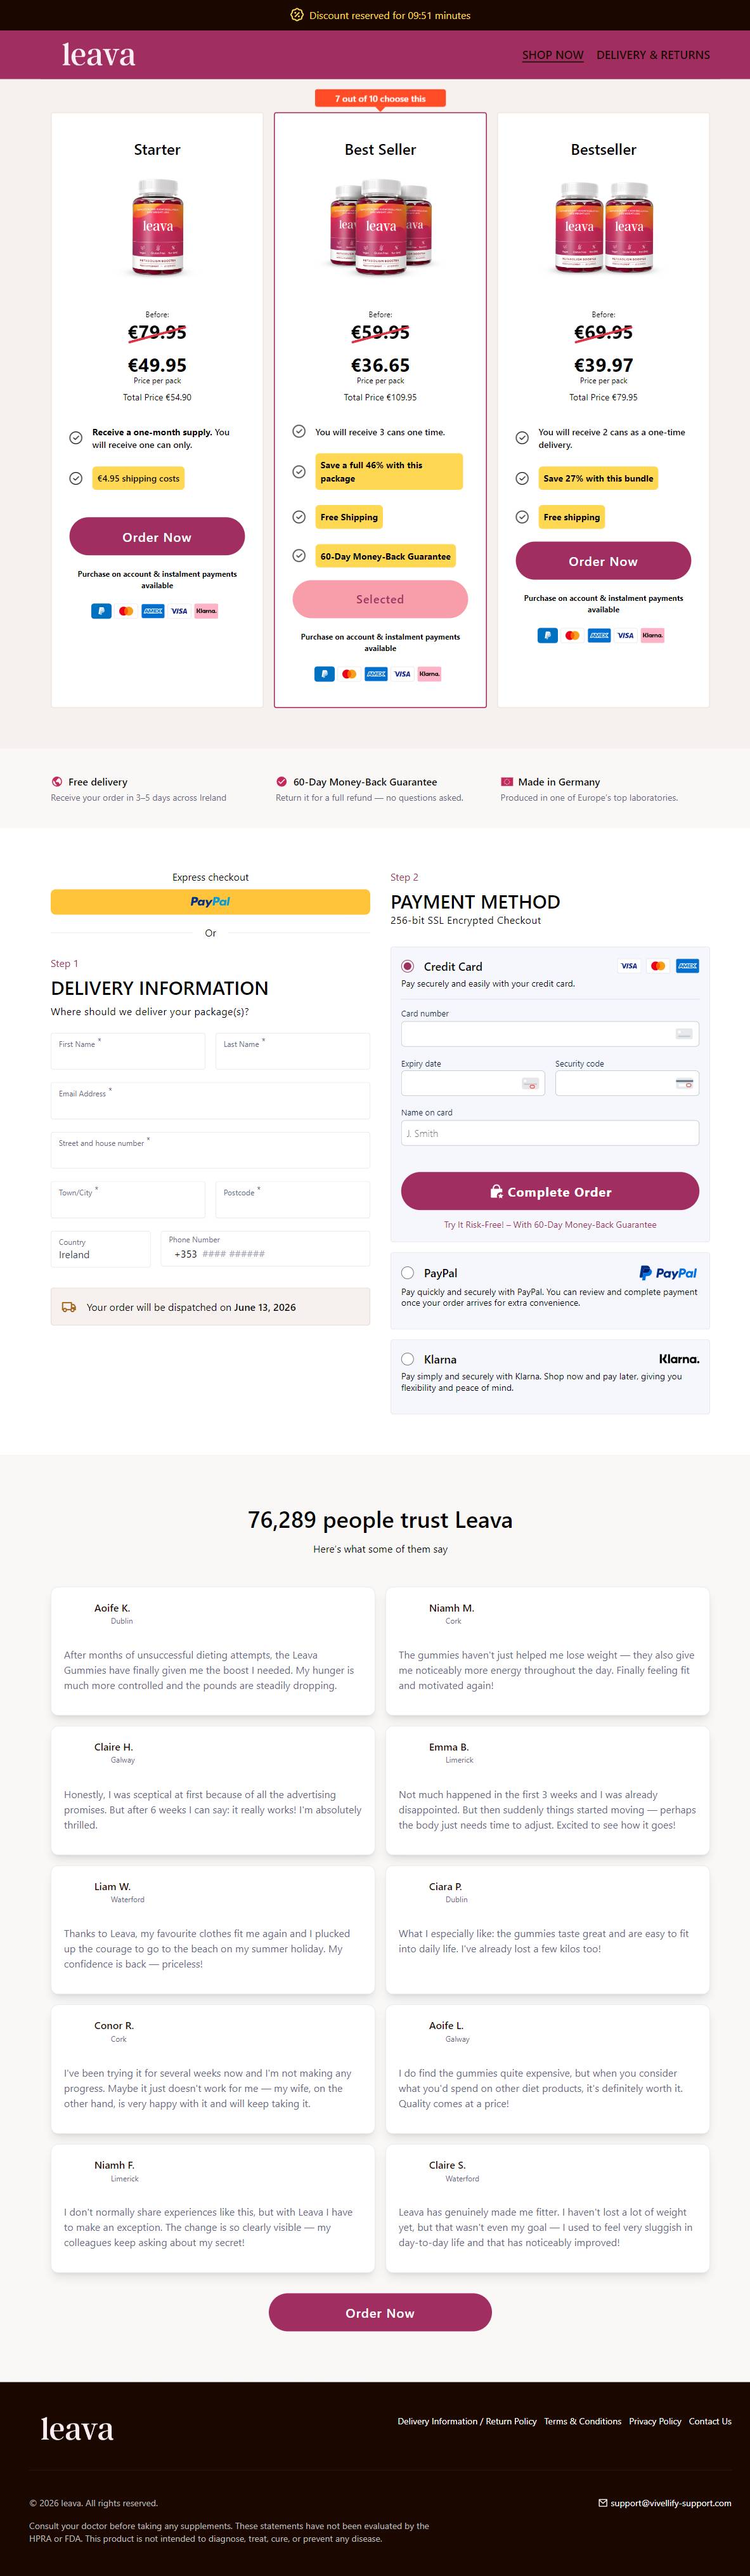Click the Amex icon in Credit Card row
Image resolution: width=750 pixels, height=2576 pixels.
[687, 966]
